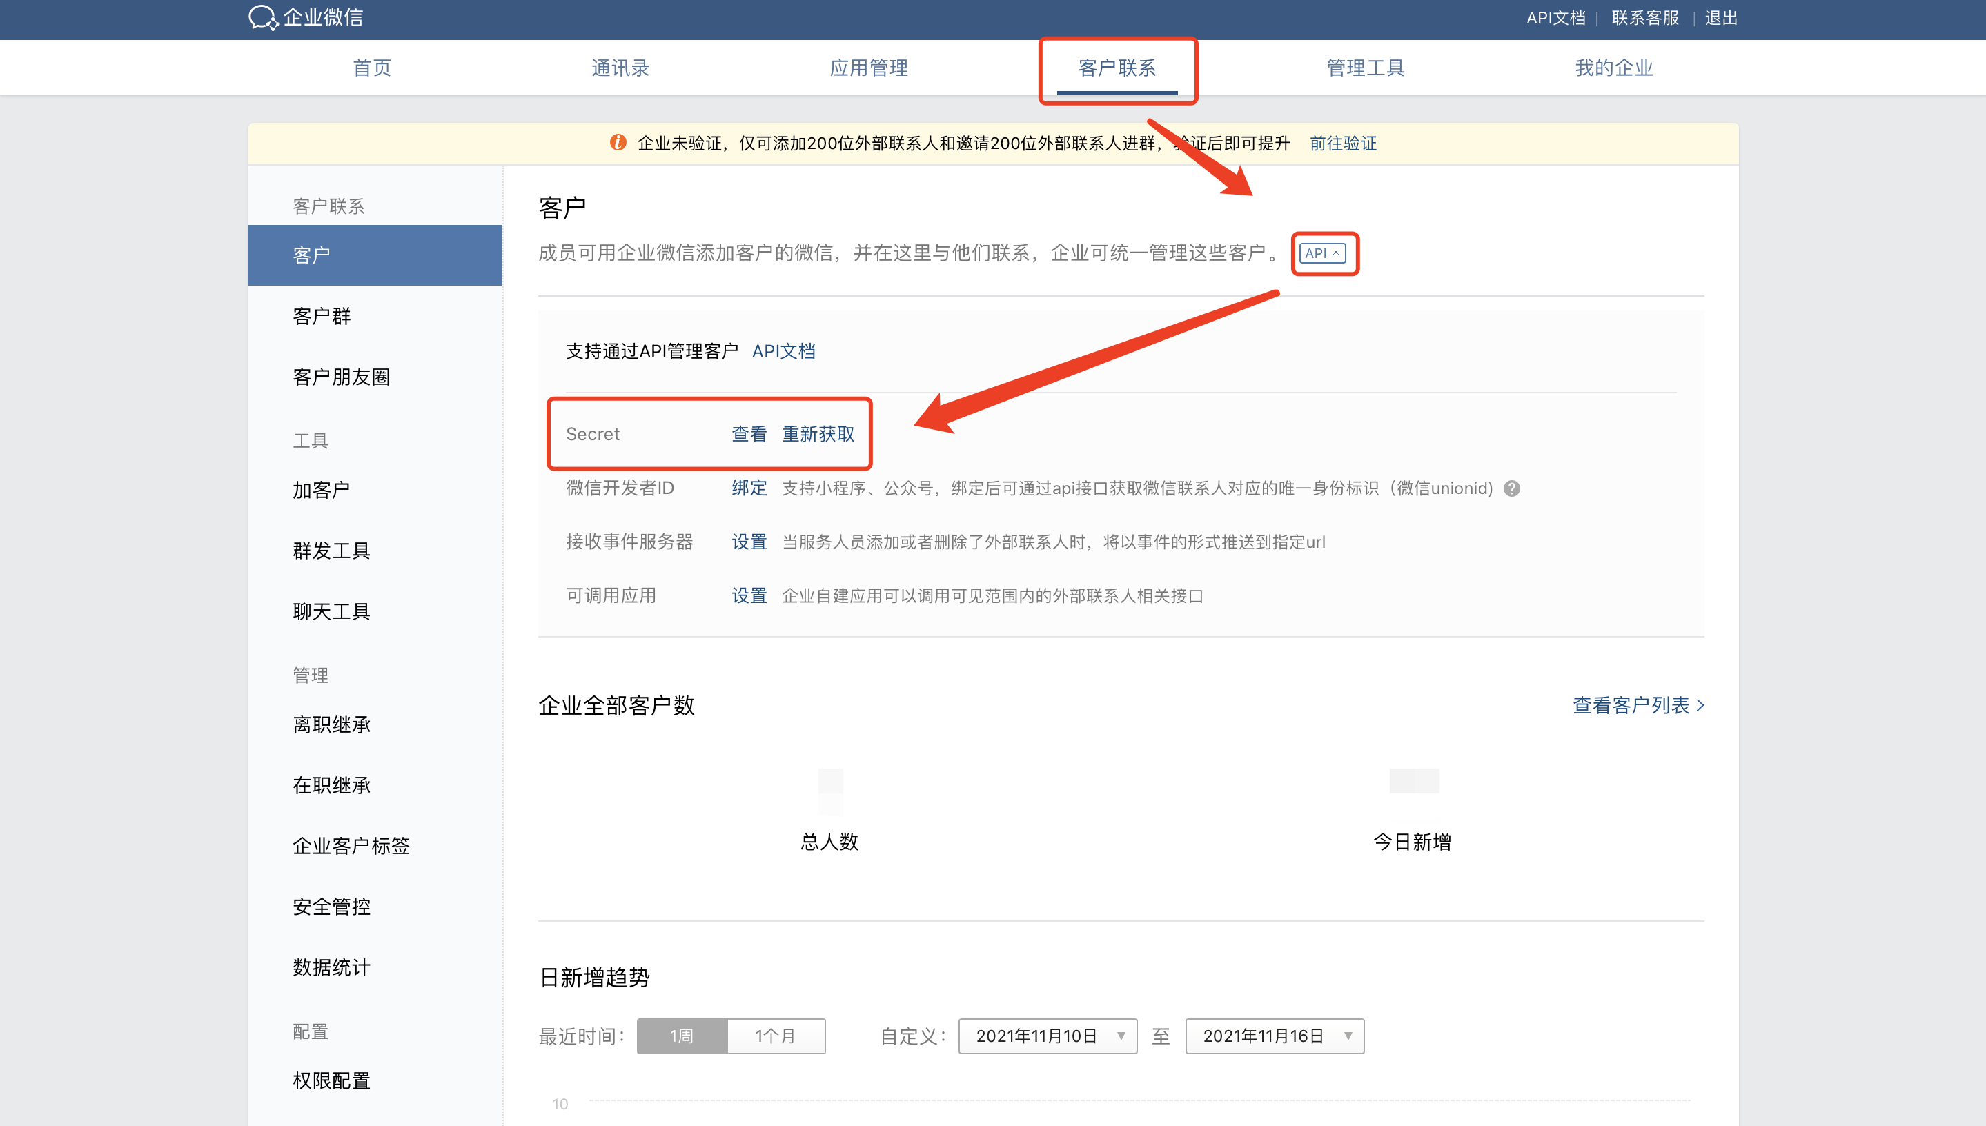Screen dimensions: 1986x1126
Task: Open 我的企业 tab
Action: pos(1614,68)
